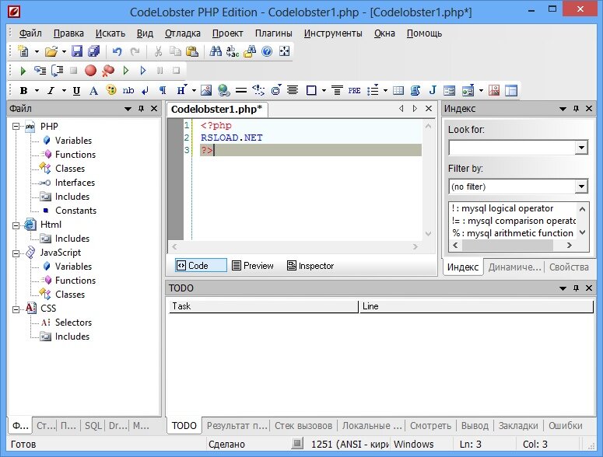
Task: Create a new file with the New icon
Action: pos(23,51)
